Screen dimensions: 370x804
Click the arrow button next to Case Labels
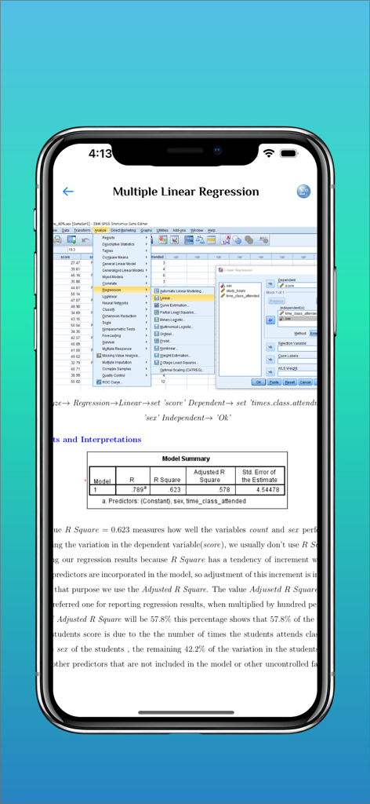(270, 359)
